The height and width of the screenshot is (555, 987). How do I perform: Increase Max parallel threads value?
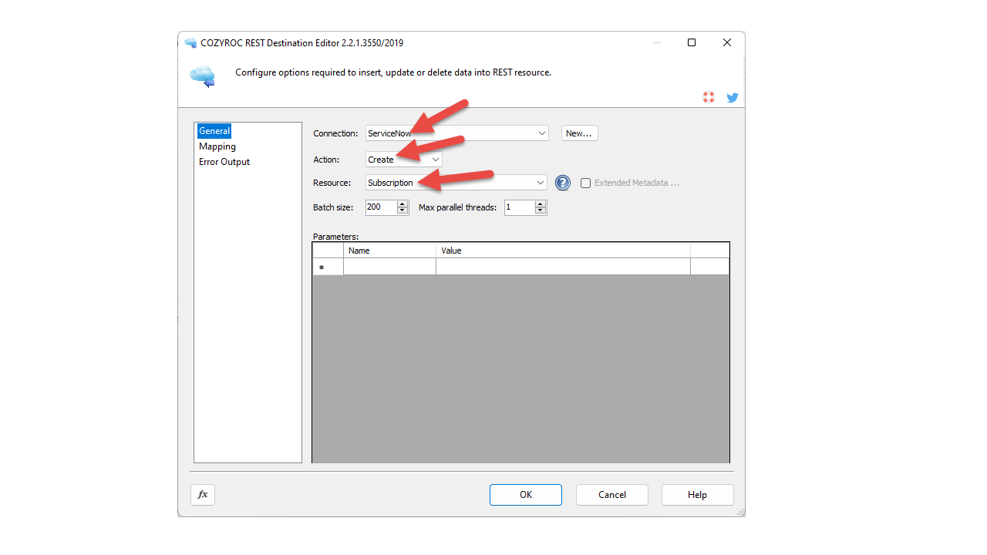(x=541, y=203)
